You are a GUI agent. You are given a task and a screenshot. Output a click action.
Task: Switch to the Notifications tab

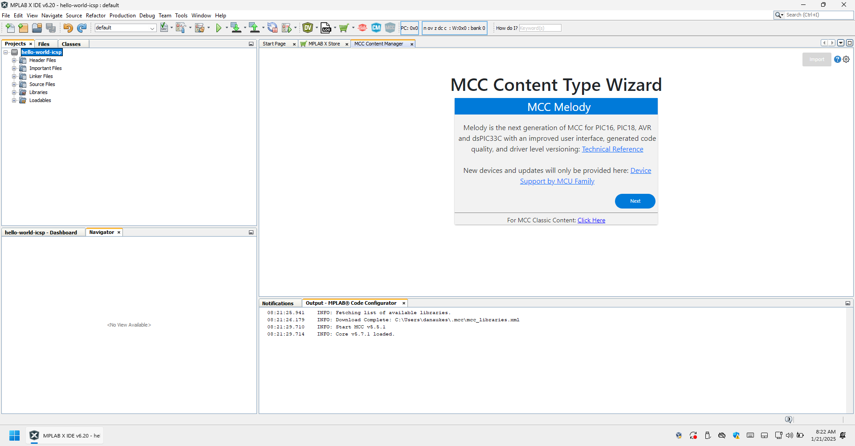278,303
